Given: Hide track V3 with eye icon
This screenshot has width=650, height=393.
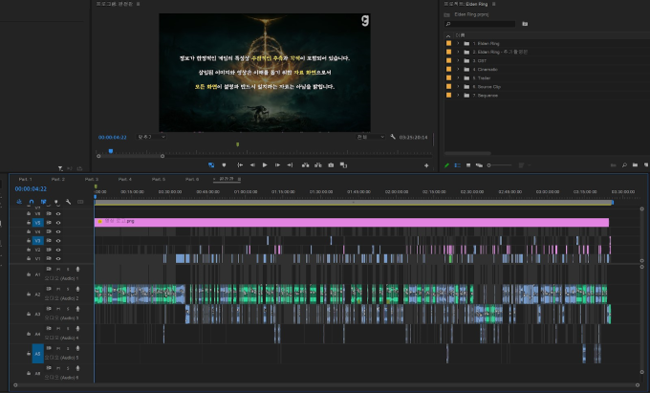Looking at the screenshot, I should point(58,241).
